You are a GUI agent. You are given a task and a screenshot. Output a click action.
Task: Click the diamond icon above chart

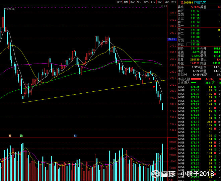tap(162, 6)
